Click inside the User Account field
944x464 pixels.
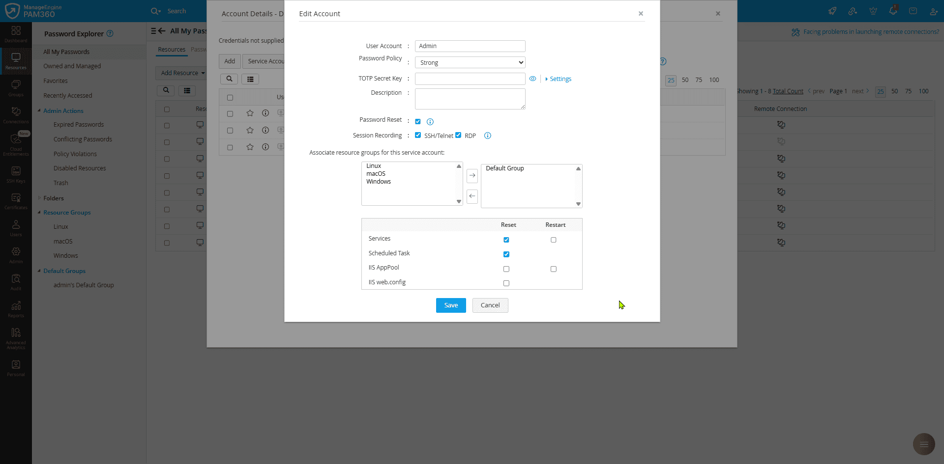(469, 46)
